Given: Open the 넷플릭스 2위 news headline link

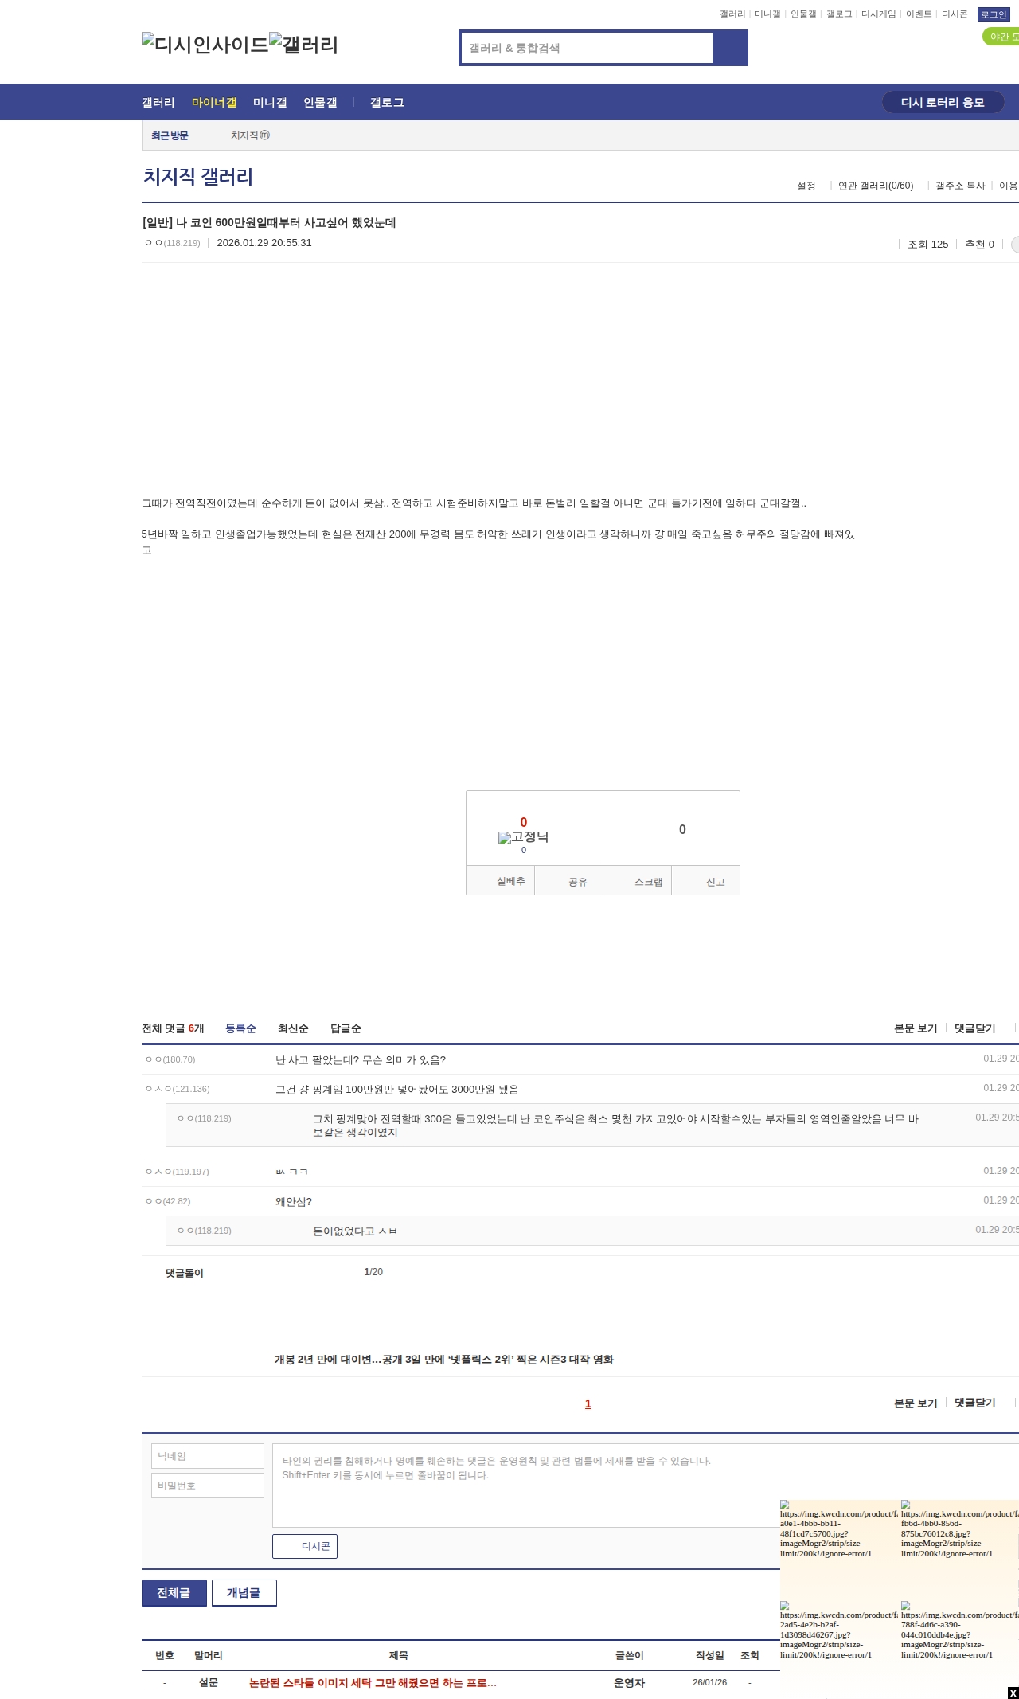Looking at the screenshot, I should pyautogui.click(x=443, y=1360).
